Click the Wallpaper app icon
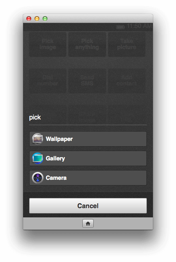Screen dimensions: 176x262 point(37,139)
